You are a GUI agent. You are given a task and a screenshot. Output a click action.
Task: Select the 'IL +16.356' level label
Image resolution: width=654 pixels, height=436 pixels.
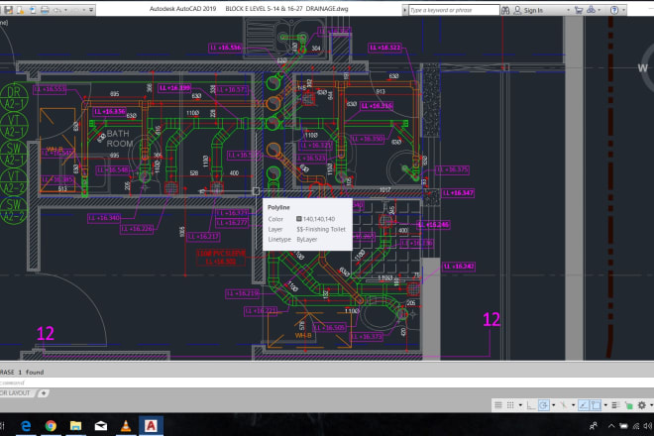pyautogui.click(x=110, y=111)
